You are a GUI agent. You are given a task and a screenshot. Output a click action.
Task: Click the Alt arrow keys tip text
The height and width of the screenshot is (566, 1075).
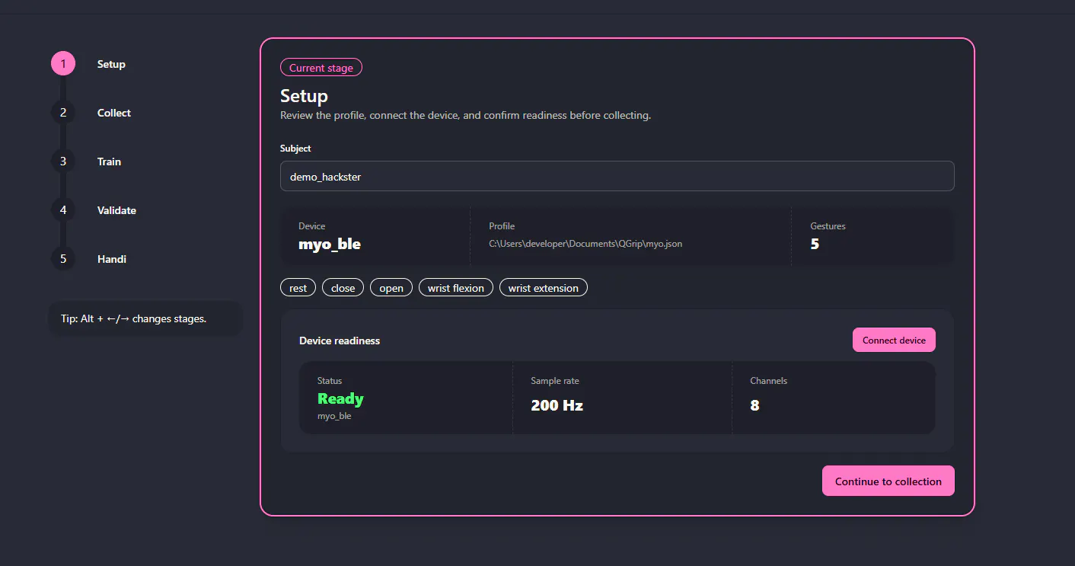(x=133, y=318)
